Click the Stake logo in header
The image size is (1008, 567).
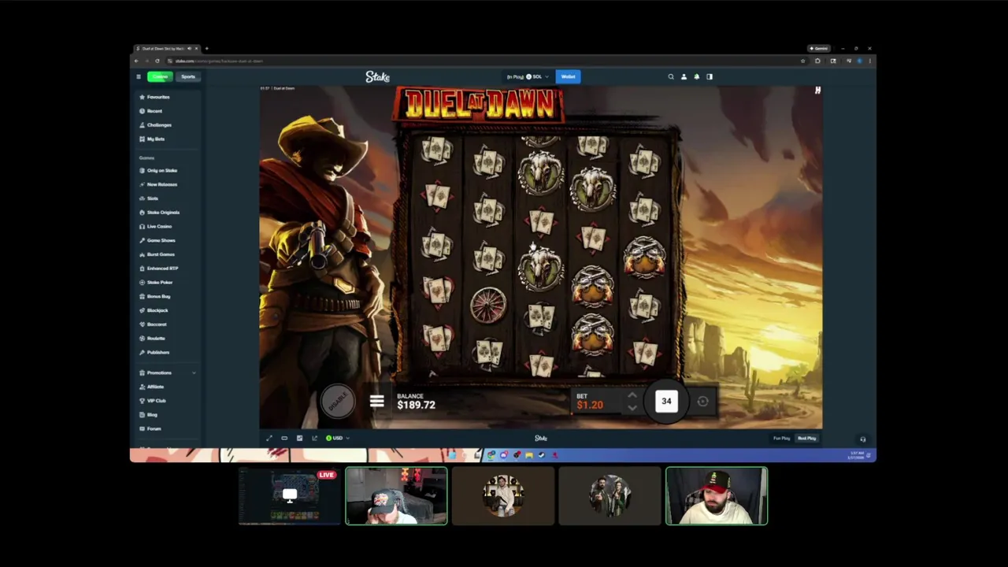(378, 76)
